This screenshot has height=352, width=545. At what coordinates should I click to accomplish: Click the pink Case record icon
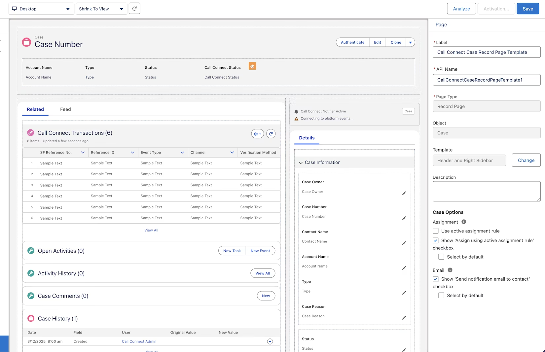pos(26,42)
